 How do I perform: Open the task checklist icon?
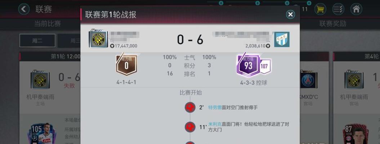click(x=338, y=9)
